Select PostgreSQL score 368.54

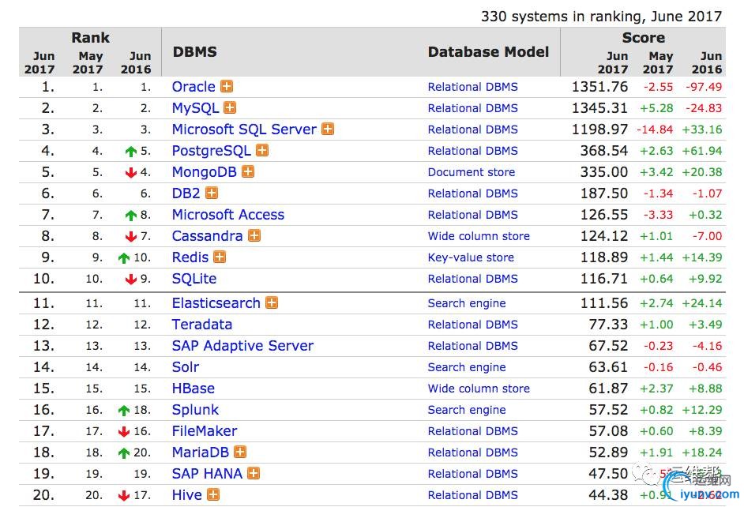604,151
